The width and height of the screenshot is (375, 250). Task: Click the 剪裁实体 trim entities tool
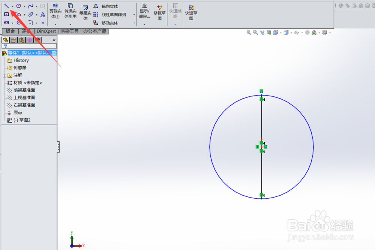point(55,11)
